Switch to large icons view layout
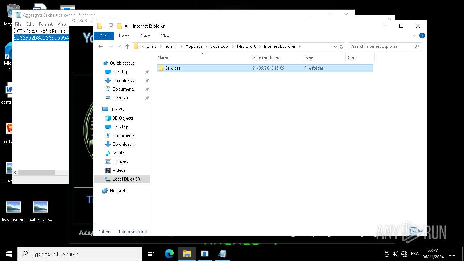Viewport: 464px width, 261px height. point(420,231)
